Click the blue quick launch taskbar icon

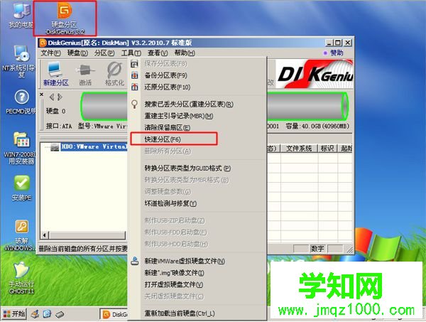tap(48, 314)
